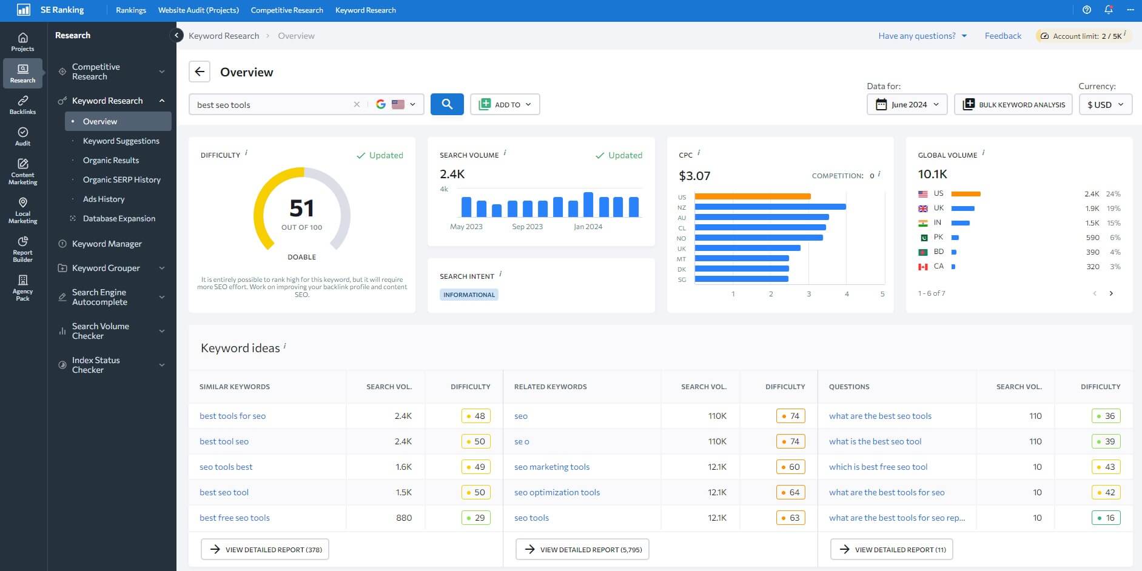The height and width of the screenshot is (571, 1142).
Task: Expand the Index Status Checker section
Action: (162, 365)
